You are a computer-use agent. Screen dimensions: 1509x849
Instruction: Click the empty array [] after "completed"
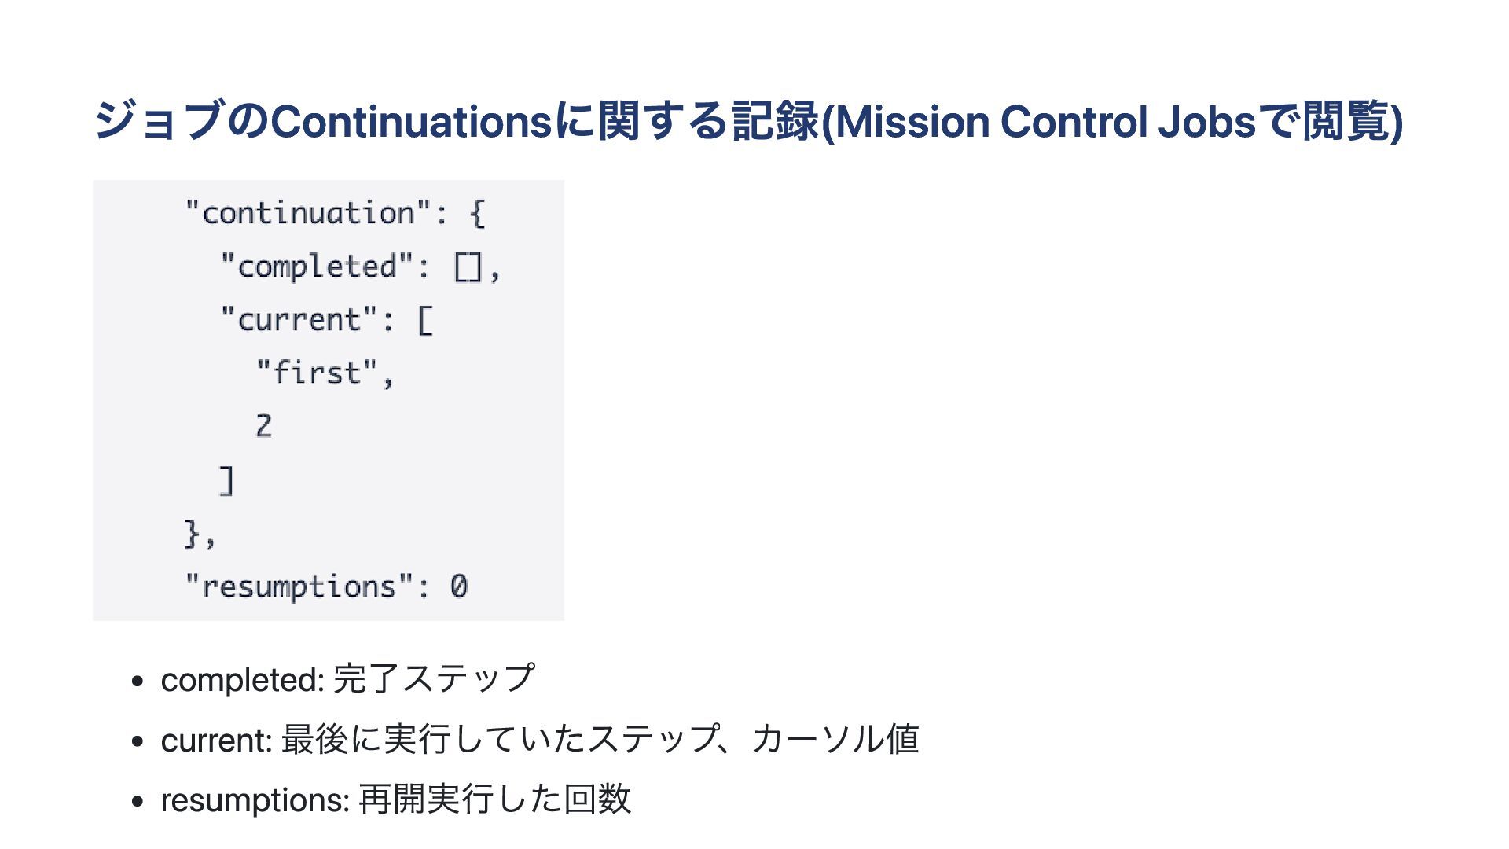pos(468,268)
